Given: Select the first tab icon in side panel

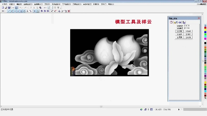Looking at the screenshot, I should coord(171,22).
